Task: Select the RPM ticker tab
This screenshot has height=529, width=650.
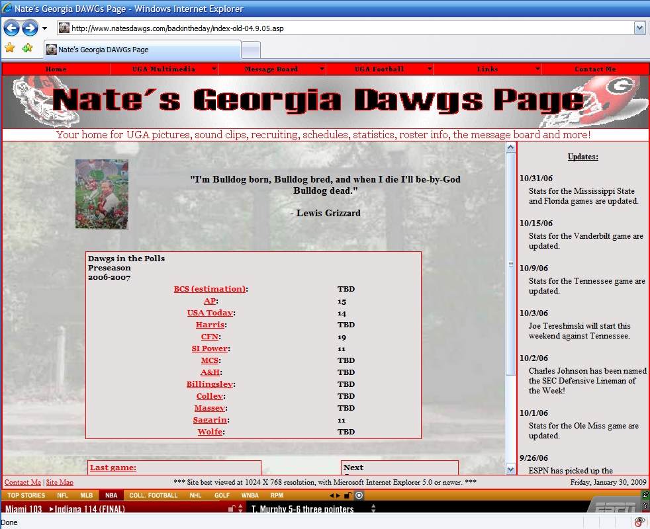Action: (277, 495)
